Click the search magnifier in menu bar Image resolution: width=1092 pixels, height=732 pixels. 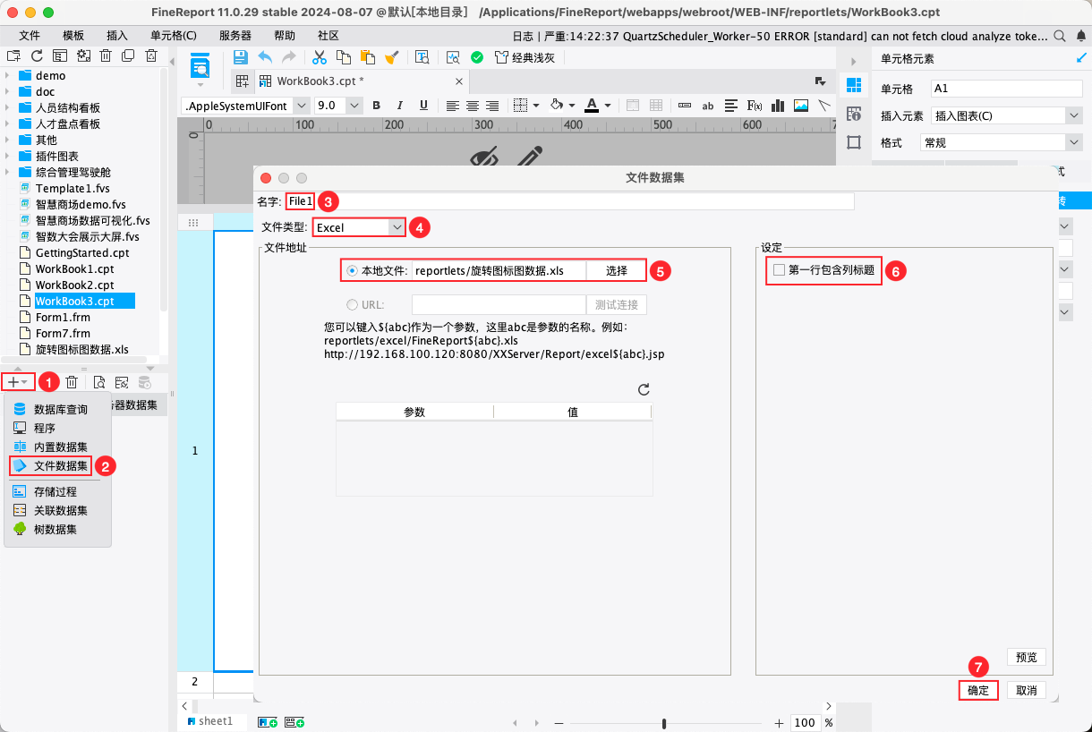1060,36
